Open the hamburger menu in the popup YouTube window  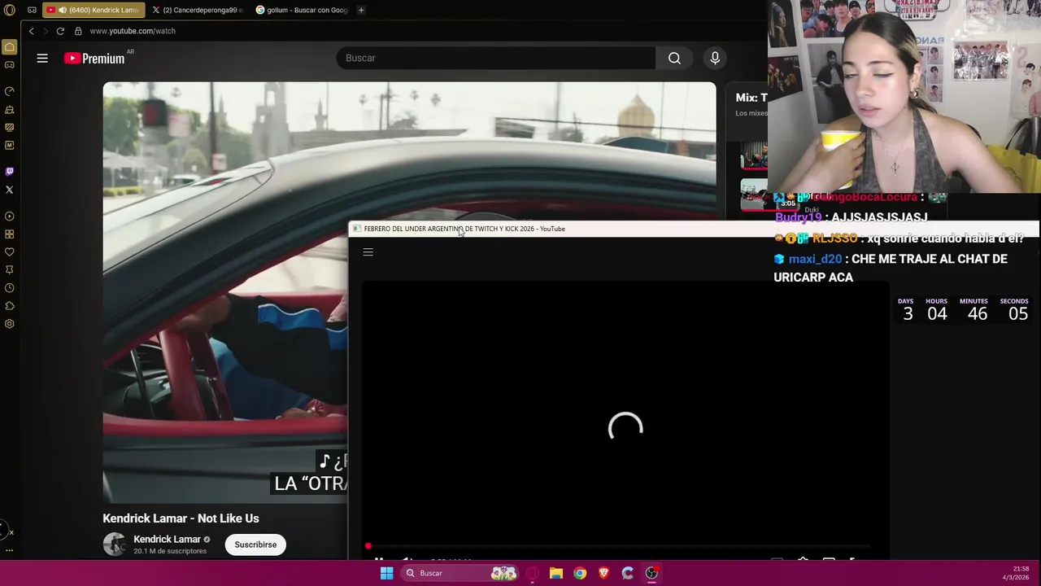pos(368,252)
